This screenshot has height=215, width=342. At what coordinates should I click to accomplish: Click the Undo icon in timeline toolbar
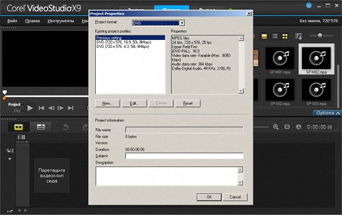[x=66, y=127]
